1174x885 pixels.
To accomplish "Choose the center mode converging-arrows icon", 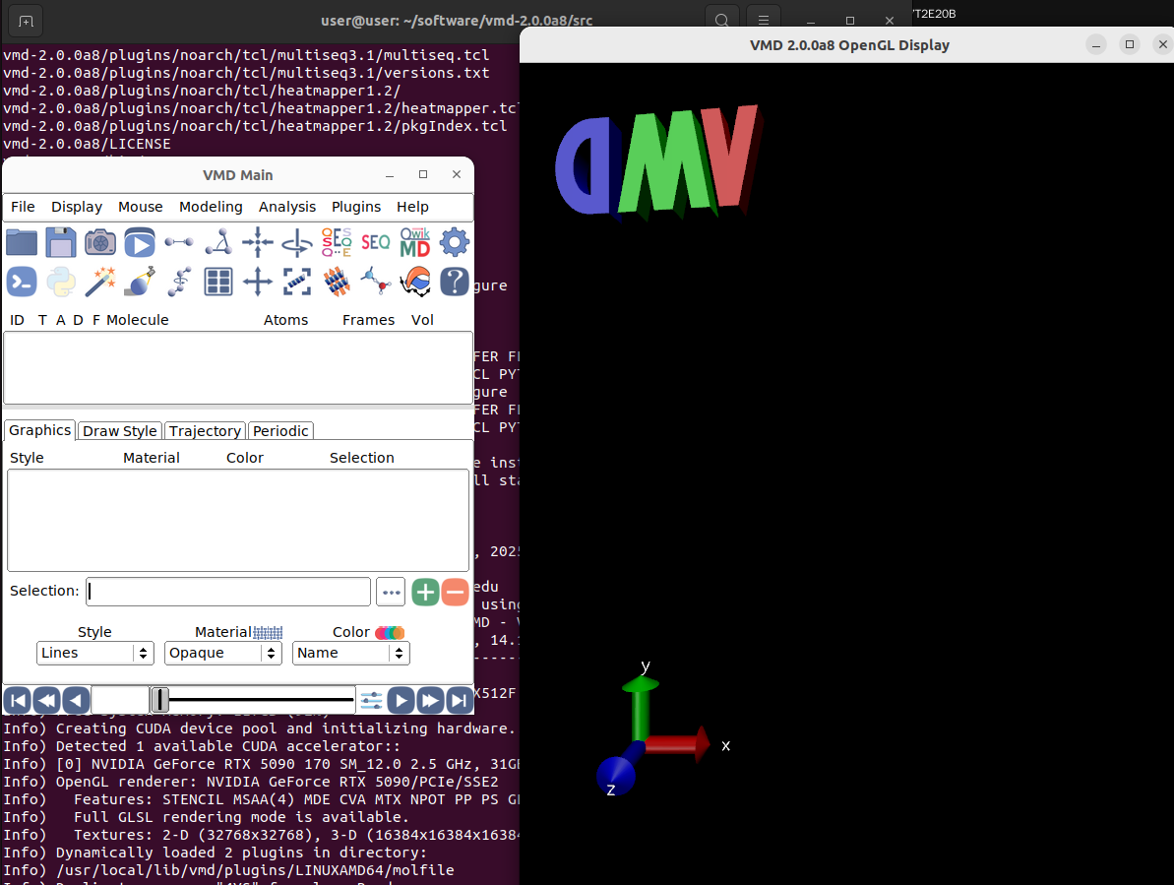I will pyautogui.click(x=258, y=242).
